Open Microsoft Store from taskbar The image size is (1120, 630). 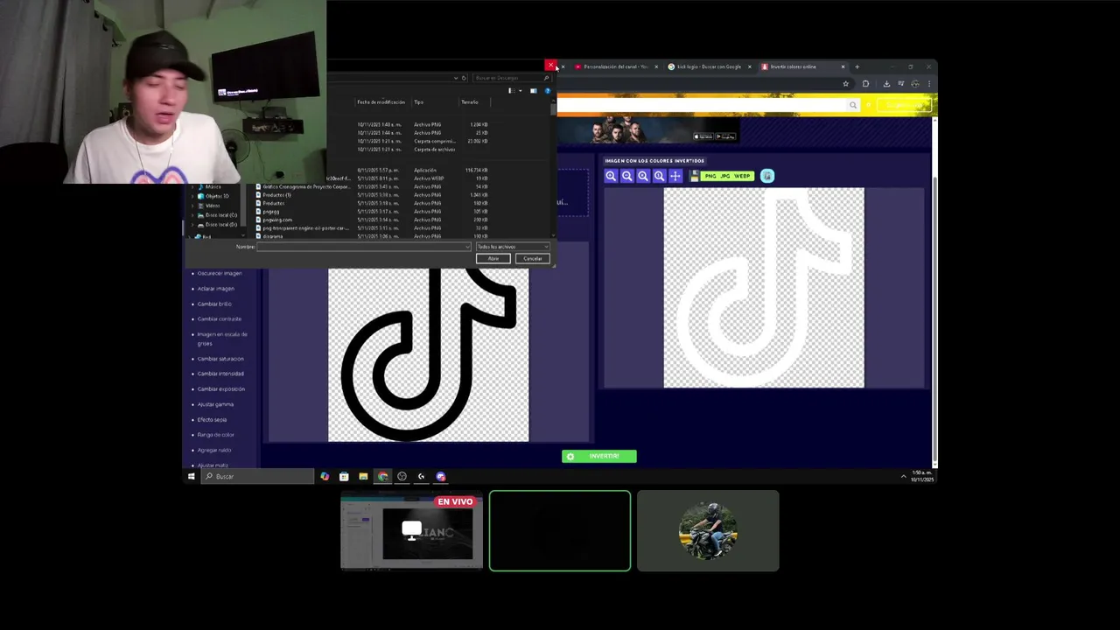pyautogui.click(x=344, y=476)
